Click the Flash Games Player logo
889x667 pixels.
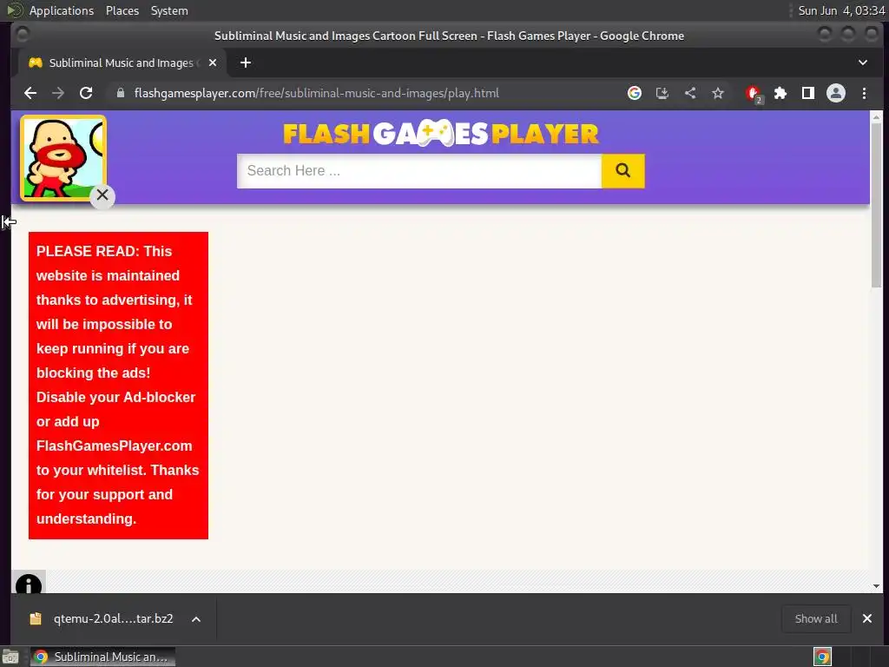[440, 134]
